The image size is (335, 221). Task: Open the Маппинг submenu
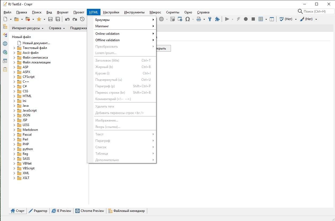coord(122,26)
